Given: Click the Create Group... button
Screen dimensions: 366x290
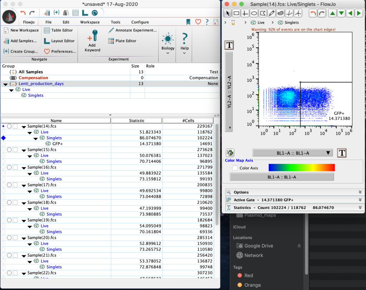Looking at the screenshot, I should 20,51.
